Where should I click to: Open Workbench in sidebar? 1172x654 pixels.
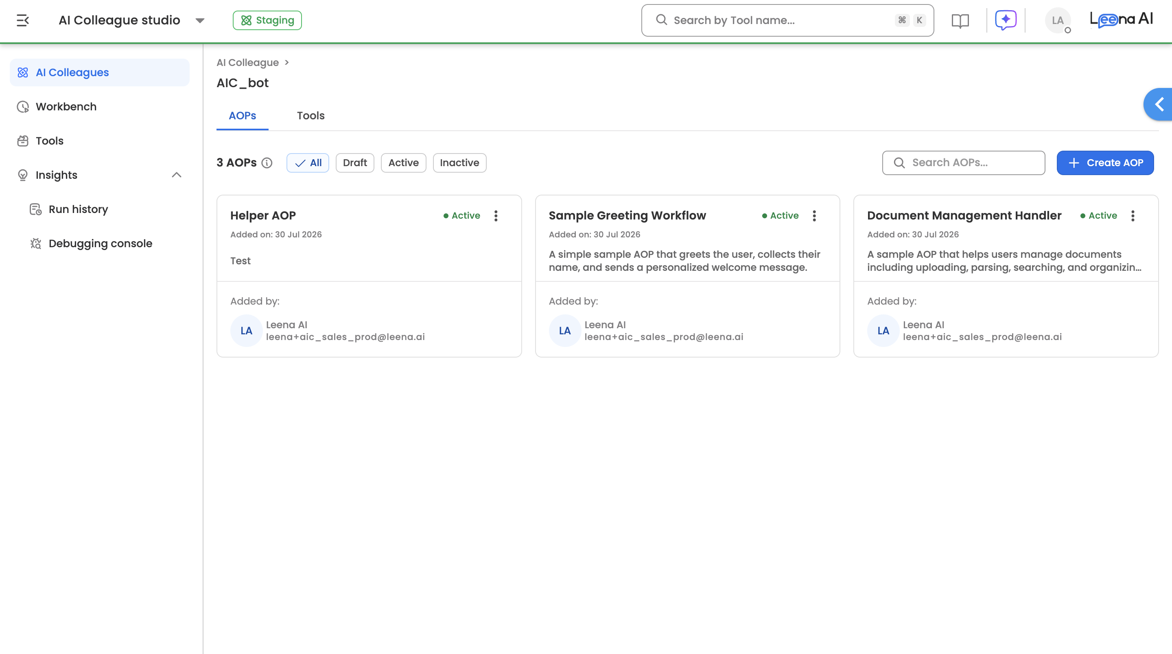pyautogui.click(x=100, y=107)
